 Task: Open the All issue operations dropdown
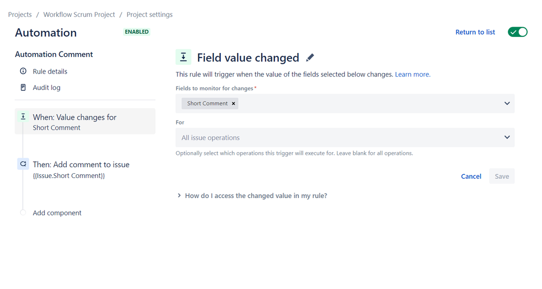click(x=345, y=137)
